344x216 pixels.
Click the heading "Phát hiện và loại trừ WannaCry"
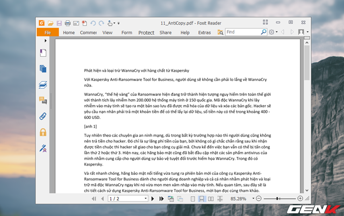tap(112, 70)
